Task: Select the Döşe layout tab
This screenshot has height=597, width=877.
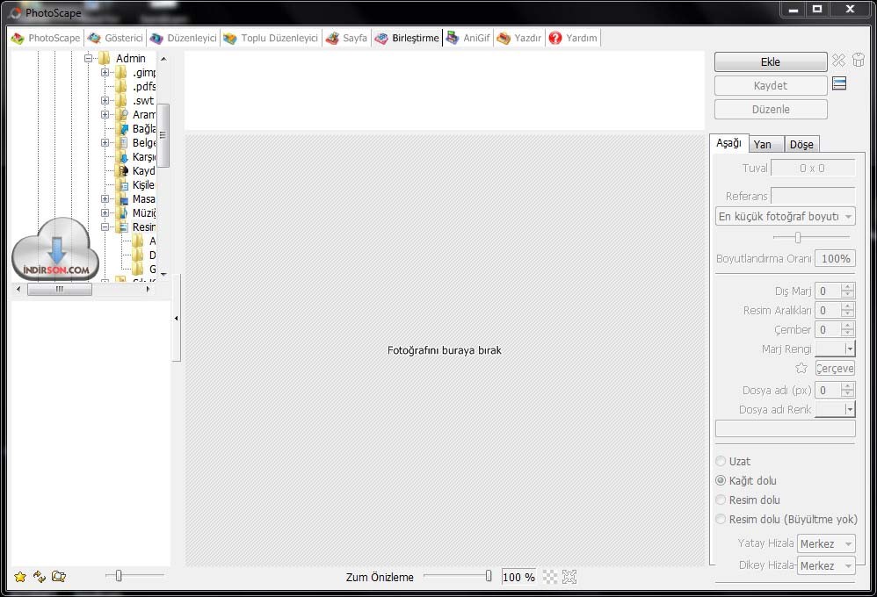Action: (801, 144)
